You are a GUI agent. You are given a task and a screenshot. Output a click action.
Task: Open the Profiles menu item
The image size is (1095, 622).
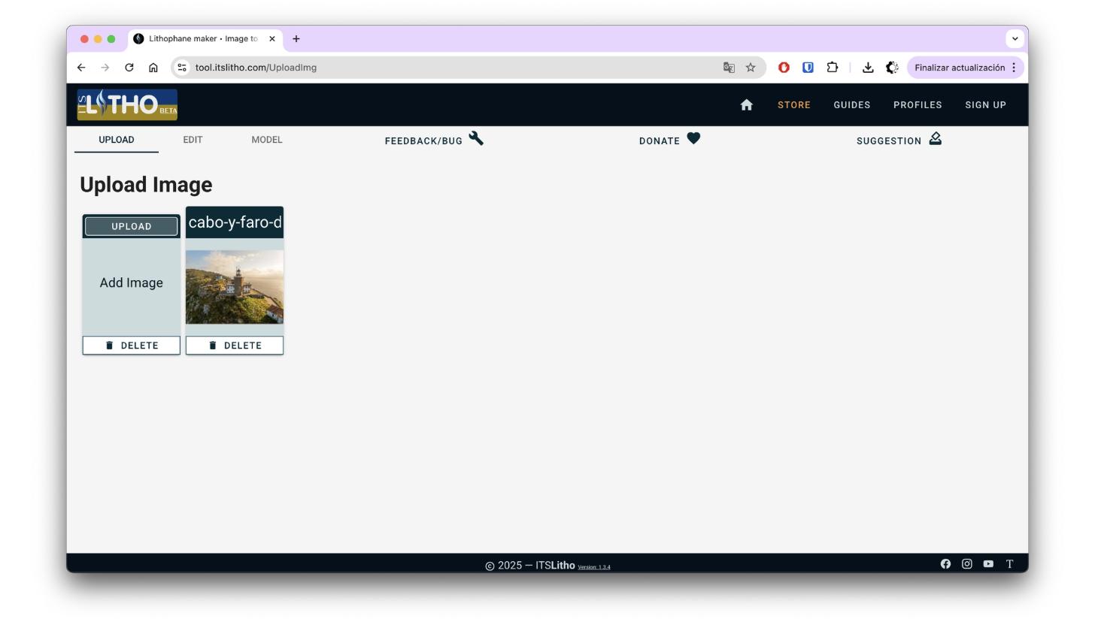point(918,105)
